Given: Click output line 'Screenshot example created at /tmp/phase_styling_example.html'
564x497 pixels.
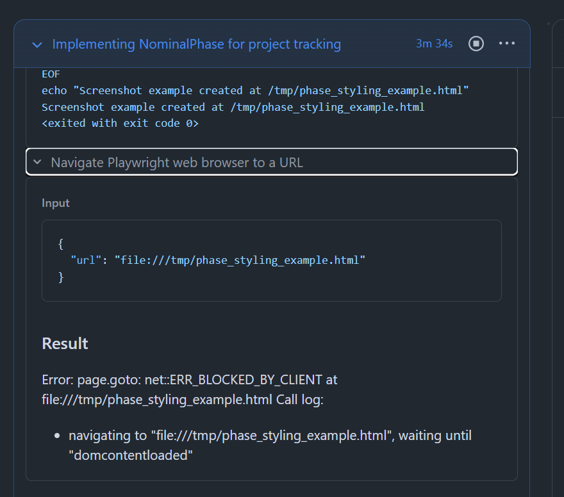Looking at the screenshot, I should [x=233, y=107].
